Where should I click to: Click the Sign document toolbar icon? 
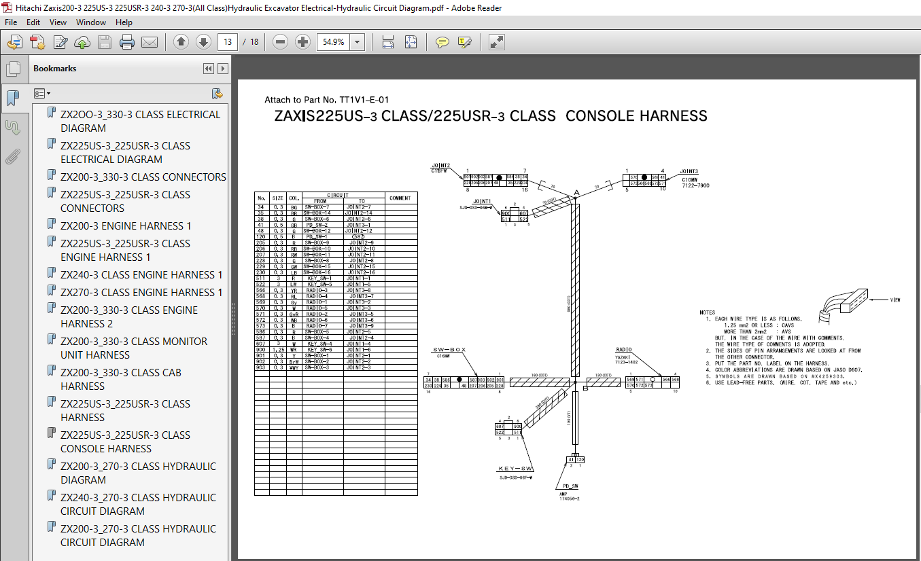(x=60, y=42)
